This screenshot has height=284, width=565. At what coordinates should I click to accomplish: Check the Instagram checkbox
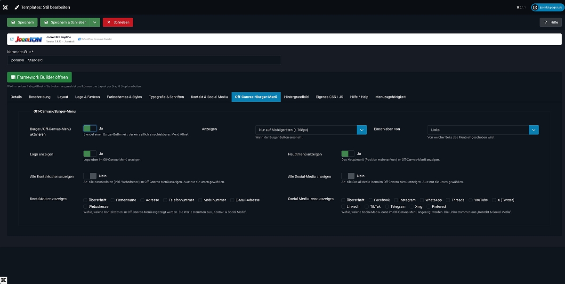396,200
